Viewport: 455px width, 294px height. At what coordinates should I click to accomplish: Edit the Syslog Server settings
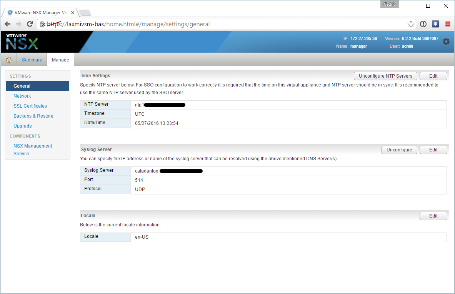point(433,150)
